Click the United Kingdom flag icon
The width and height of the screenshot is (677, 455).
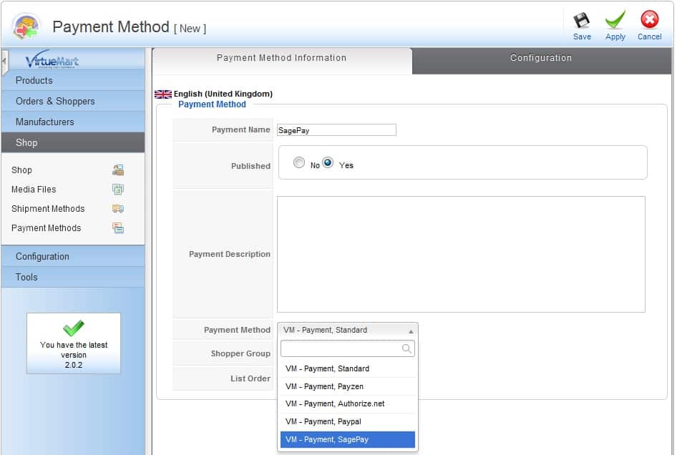(x=163, y=94)
